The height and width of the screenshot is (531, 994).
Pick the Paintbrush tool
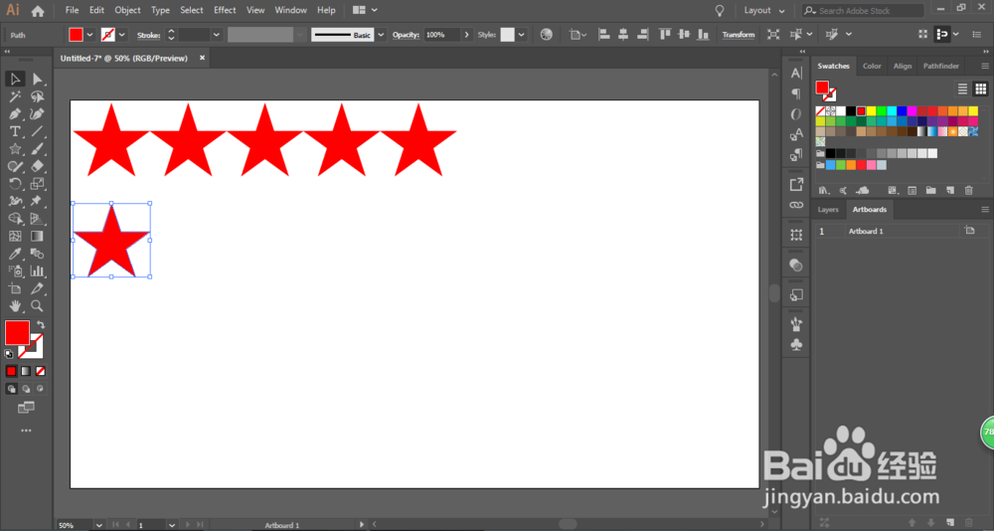click(38, 149)
